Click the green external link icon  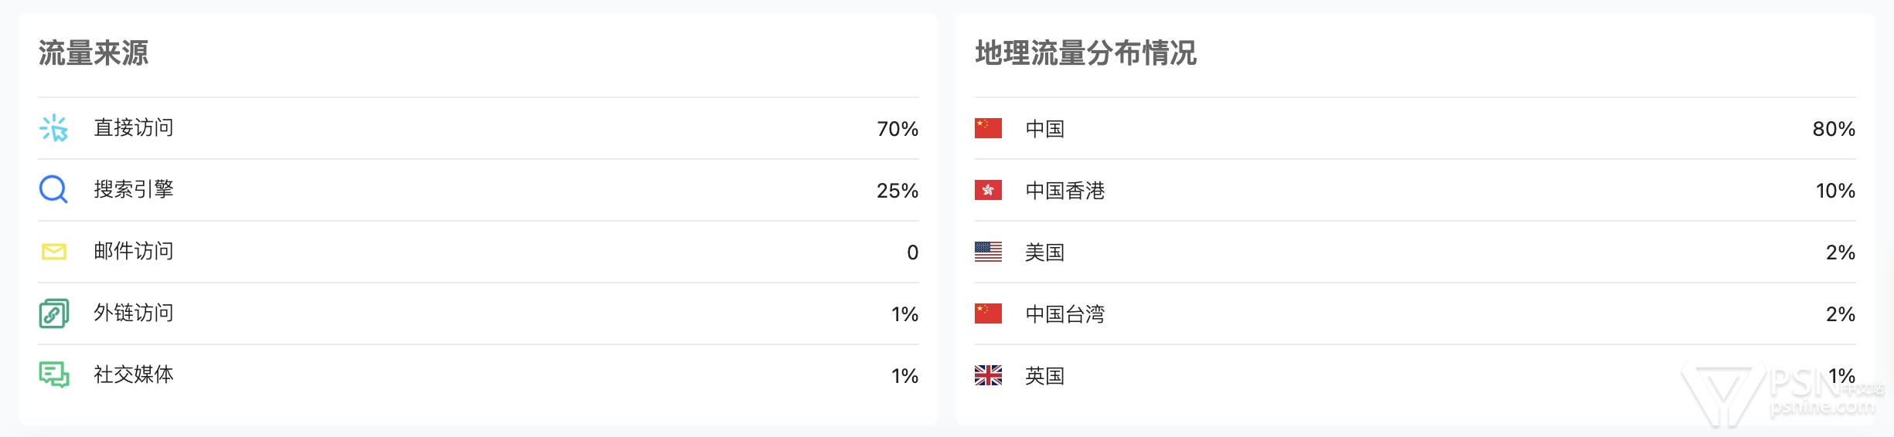click(x=54, y=313)
